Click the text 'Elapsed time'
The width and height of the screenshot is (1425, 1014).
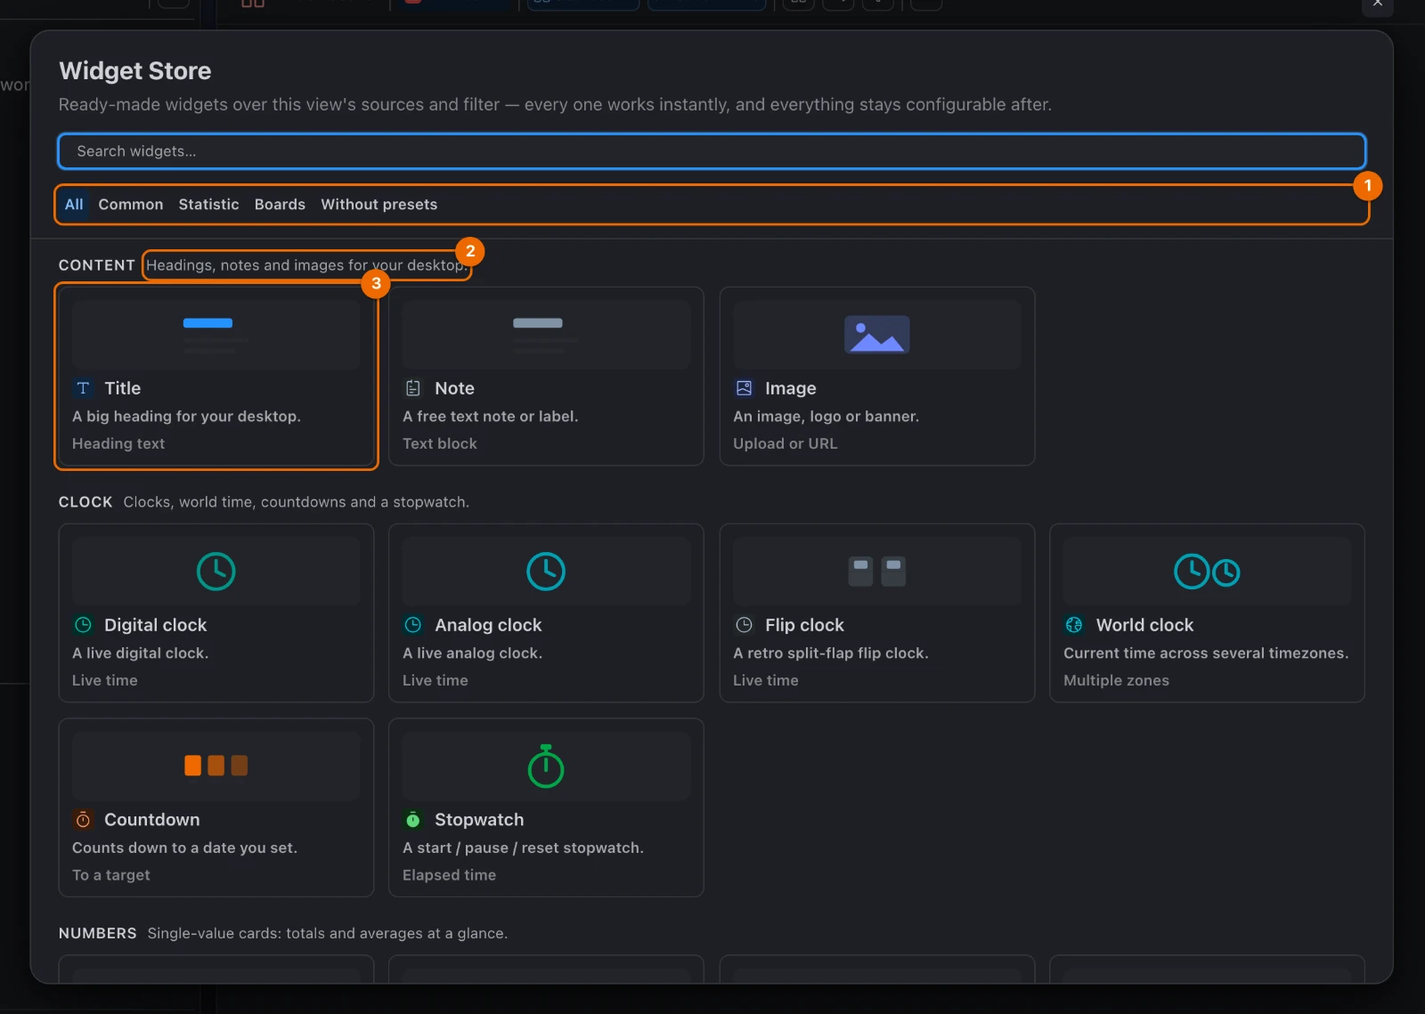(449, 875)
